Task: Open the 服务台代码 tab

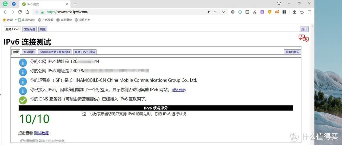Action: point(293,52)
